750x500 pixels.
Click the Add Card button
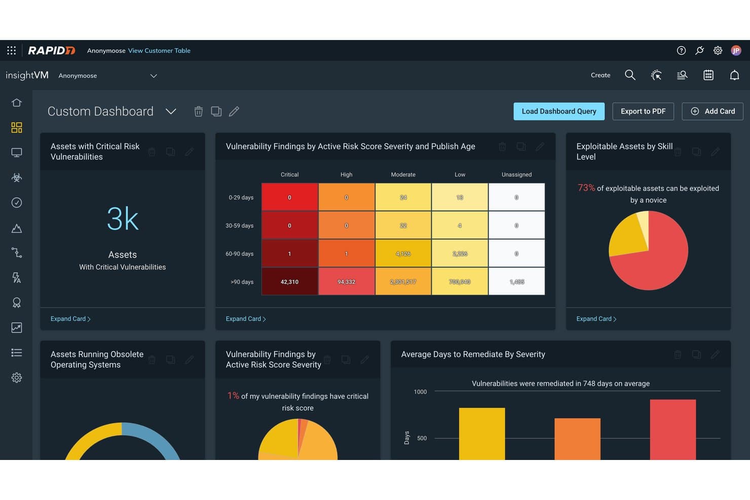713,111
